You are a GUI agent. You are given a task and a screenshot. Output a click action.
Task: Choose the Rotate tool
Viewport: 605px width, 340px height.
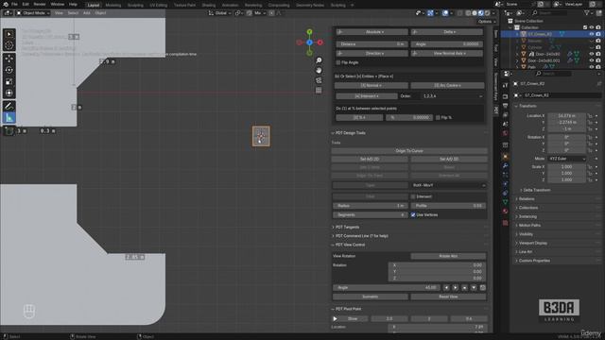9,70
